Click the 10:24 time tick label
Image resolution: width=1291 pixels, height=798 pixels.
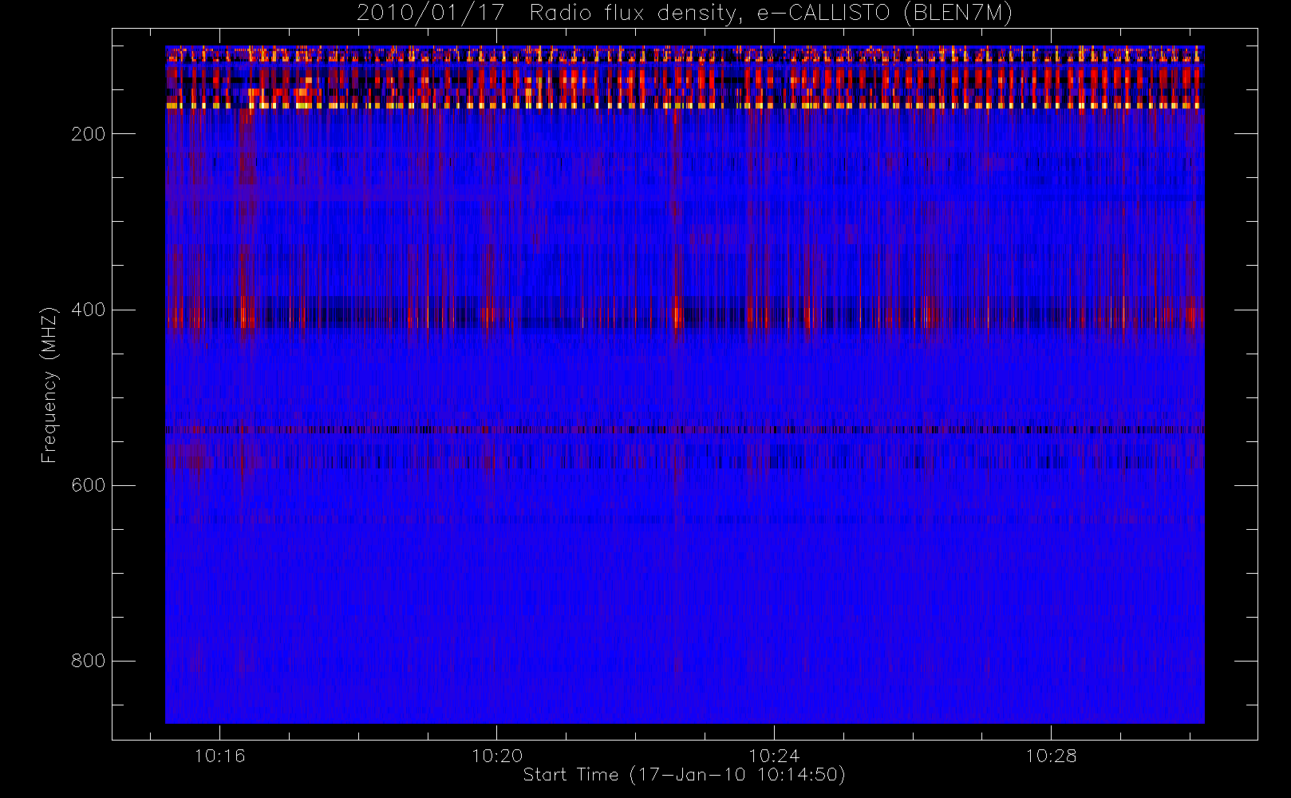click(774, 756)
